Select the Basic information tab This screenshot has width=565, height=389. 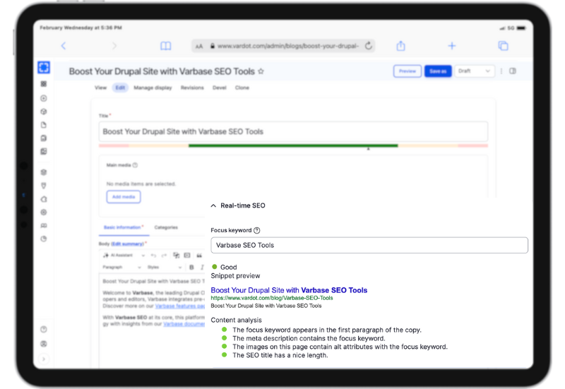124,227
